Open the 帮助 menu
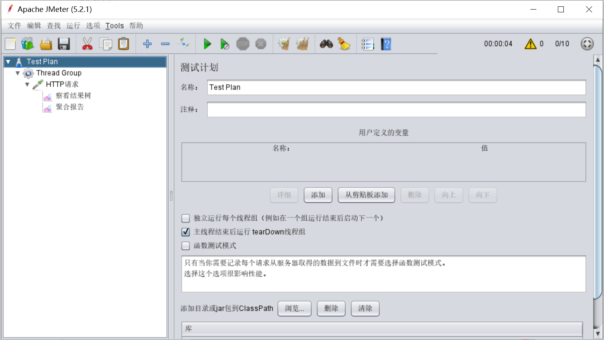The width and height of the screenshot is (604, 340). (136, 26)
